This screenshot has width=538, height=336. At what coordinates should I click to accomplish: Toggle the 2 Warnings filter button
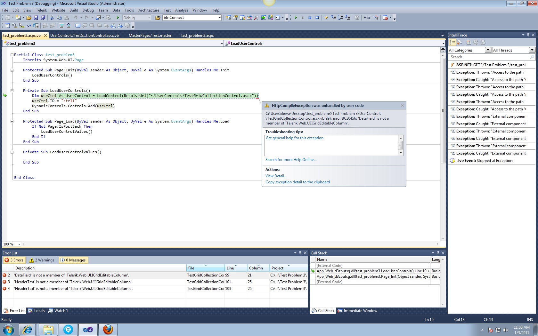coord(42,260)
